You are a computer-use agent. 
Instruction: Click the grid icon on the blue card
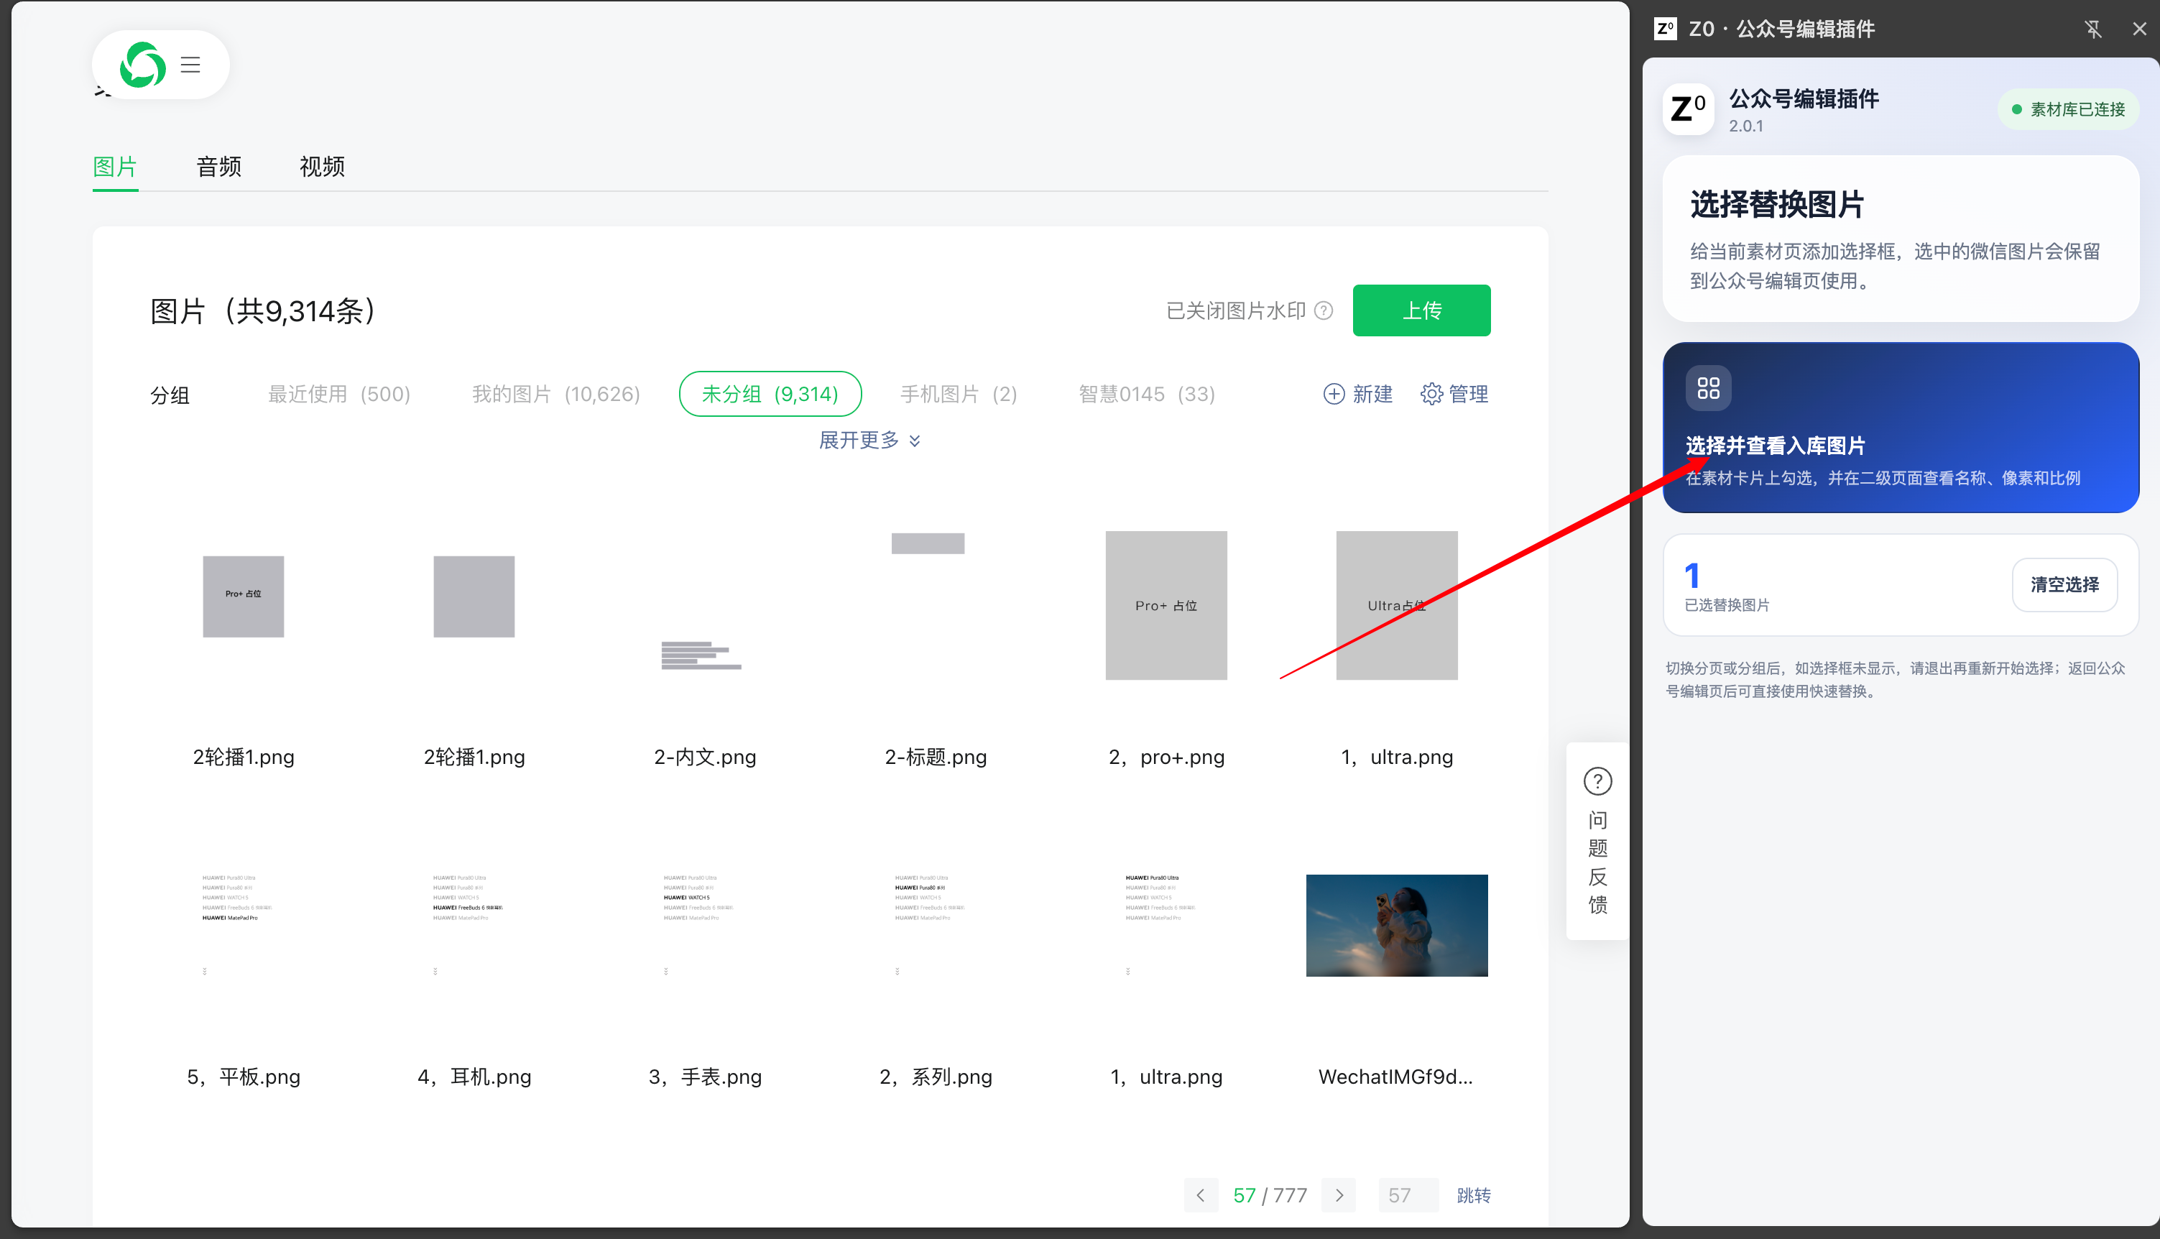click(1708, 388)
